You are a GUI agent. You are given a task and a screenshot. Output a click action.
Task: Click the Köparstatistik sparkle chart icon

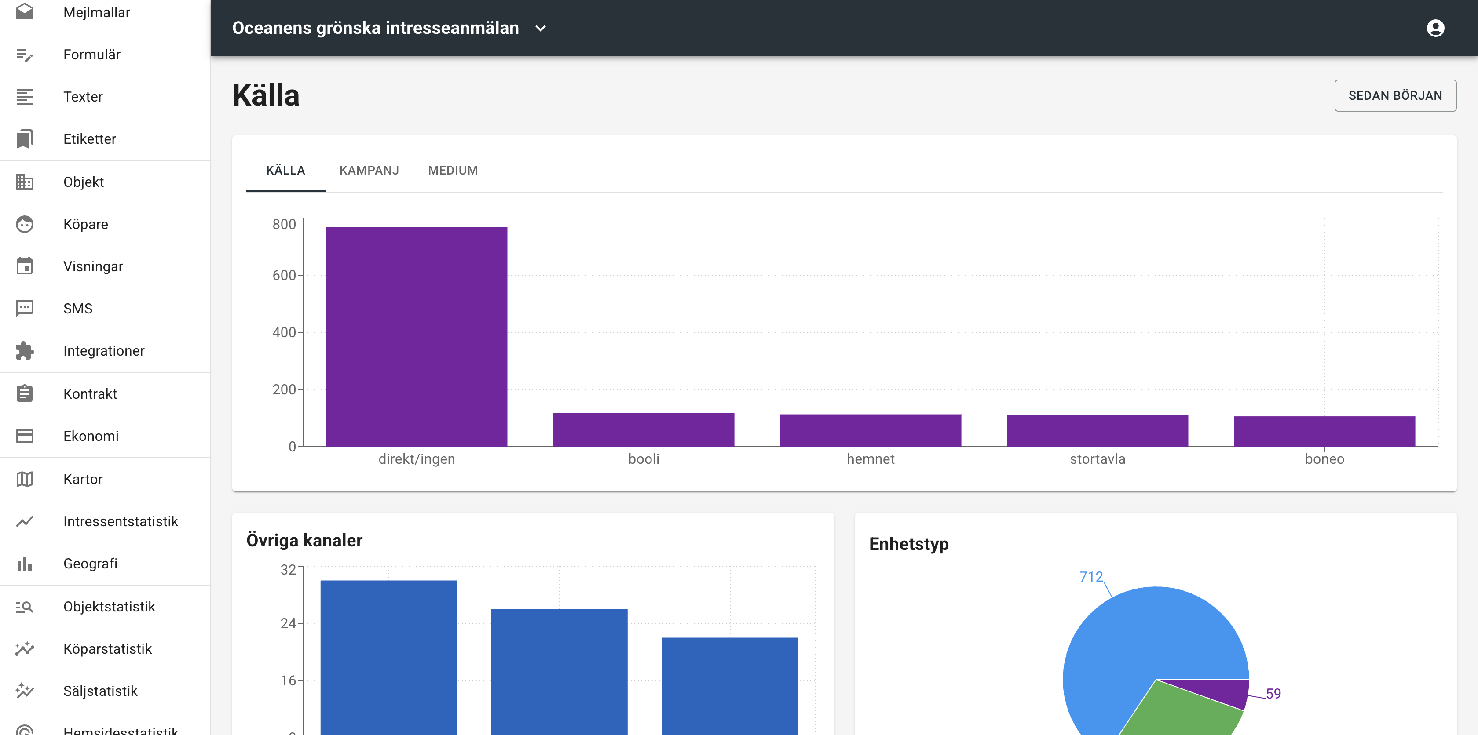[x=25, y=648]
